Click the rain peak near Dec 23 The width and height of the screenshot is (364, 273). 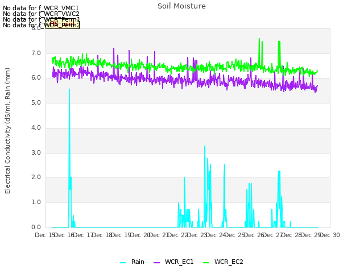pos(205,146)
